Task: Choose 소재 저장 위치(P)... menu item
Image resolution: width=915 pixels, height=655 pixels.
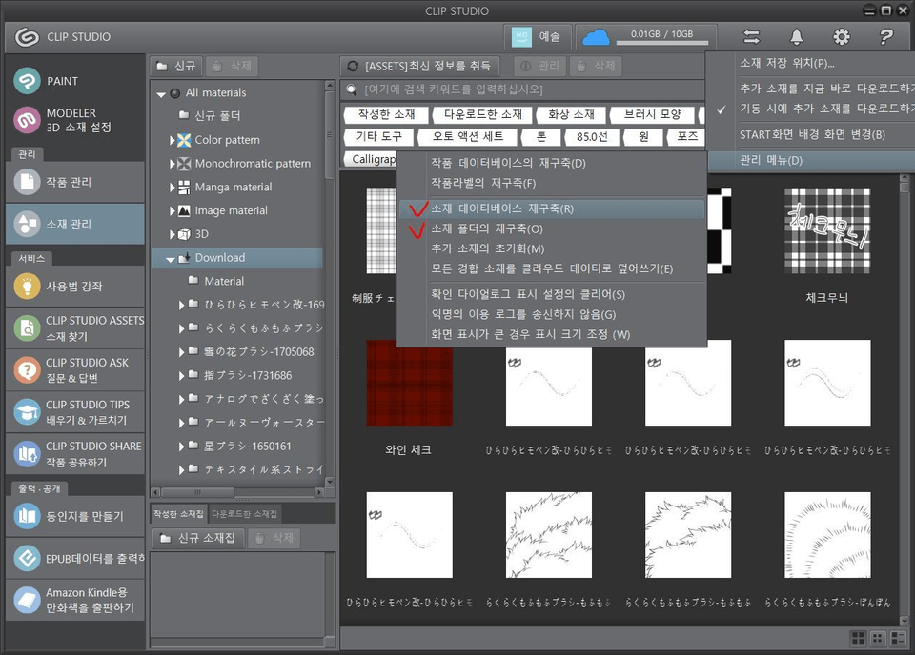Action: pyautogui.click(x=811, y=63)
